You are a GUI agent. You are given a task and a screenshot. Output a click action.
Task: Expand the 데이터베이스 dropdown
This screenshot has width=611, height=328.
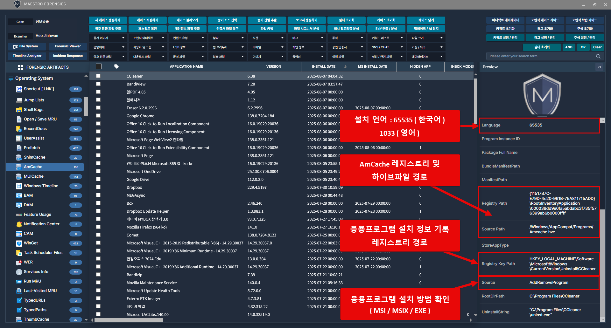pos(426,57)
